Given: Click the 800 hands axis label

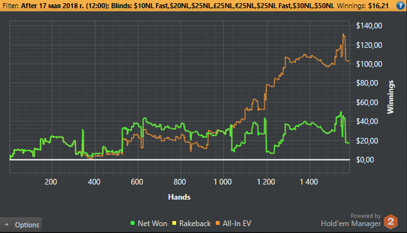Looking at the screenshot, I should click(x=180, y=182).
